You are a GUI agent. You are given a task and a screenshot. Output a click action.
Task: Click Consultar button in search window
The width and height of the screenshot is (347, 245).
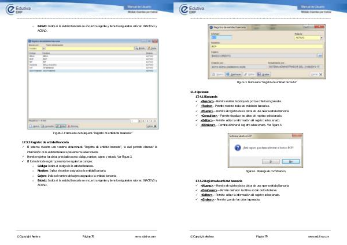49,125
